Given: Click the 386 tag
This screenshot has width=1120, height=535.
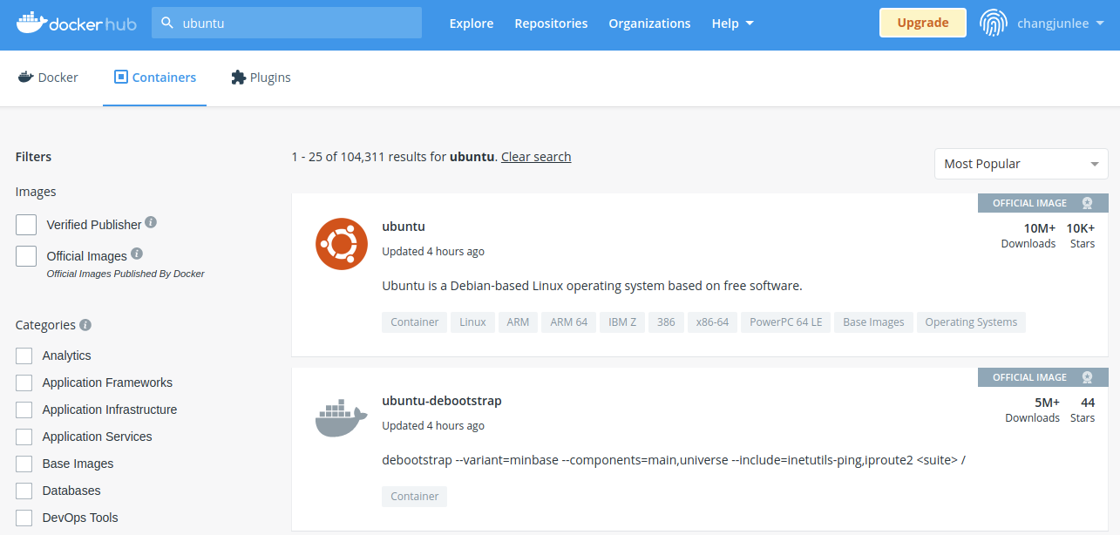Looking at the screenshot, I should pyautogui.click(x=666, y=322).
